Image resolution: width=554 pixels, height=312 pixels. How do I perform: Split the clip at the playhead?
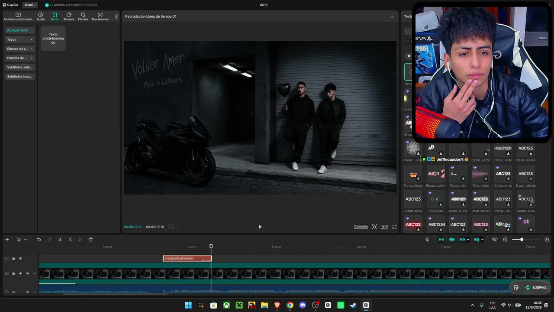(60, 240)
